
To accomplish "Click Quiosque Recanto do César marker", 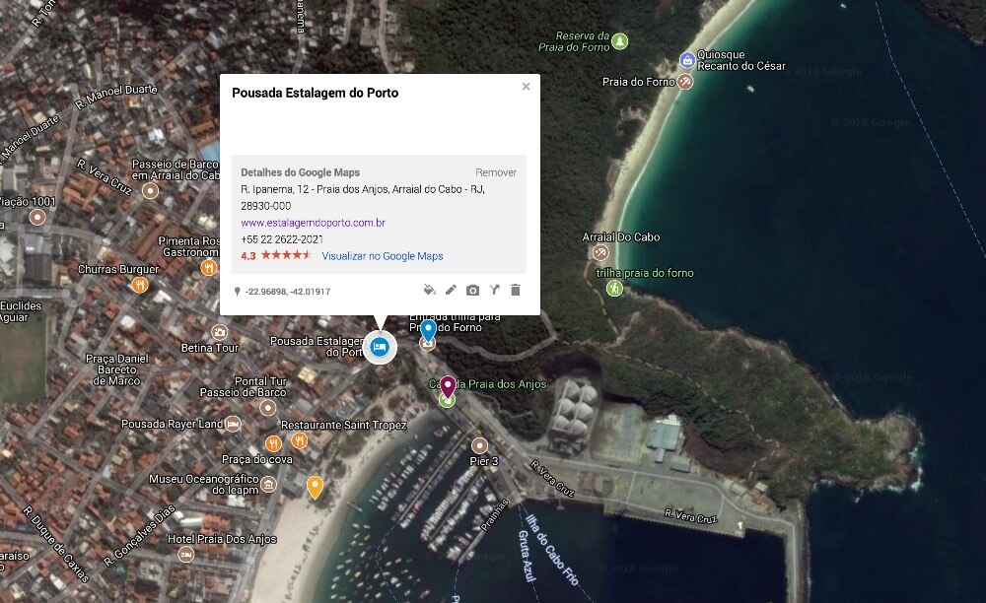I will [x=687, y=60].
